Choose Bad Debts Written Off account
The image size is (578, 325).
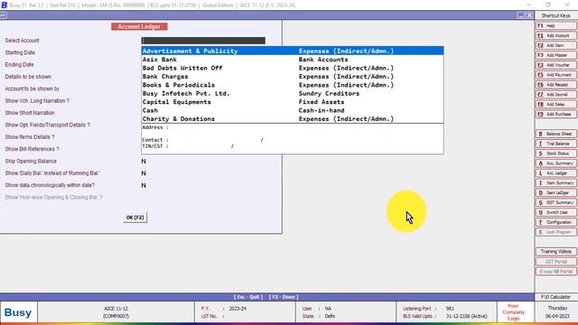[293, 68]
